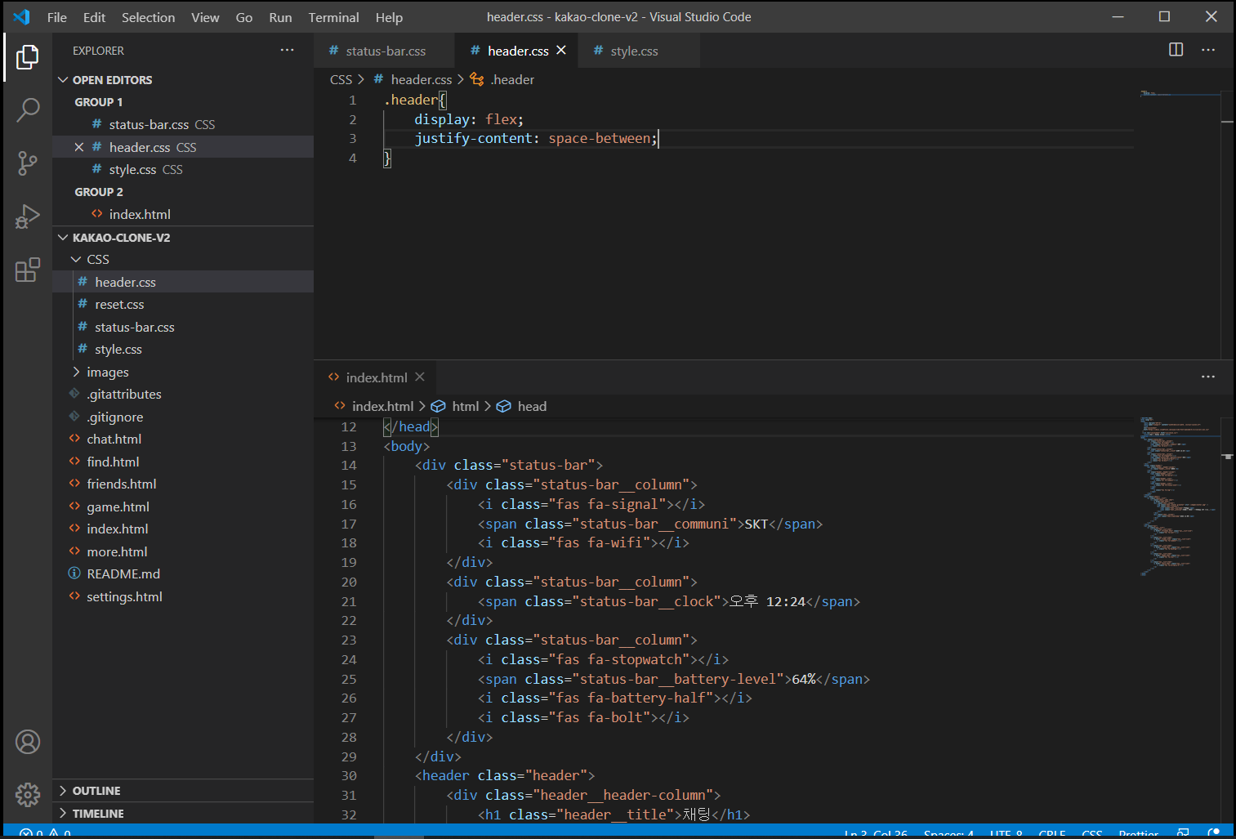Viewport: 1236px width, 839px height.
Task: Open the Extensions view
Action: [27, 270]
